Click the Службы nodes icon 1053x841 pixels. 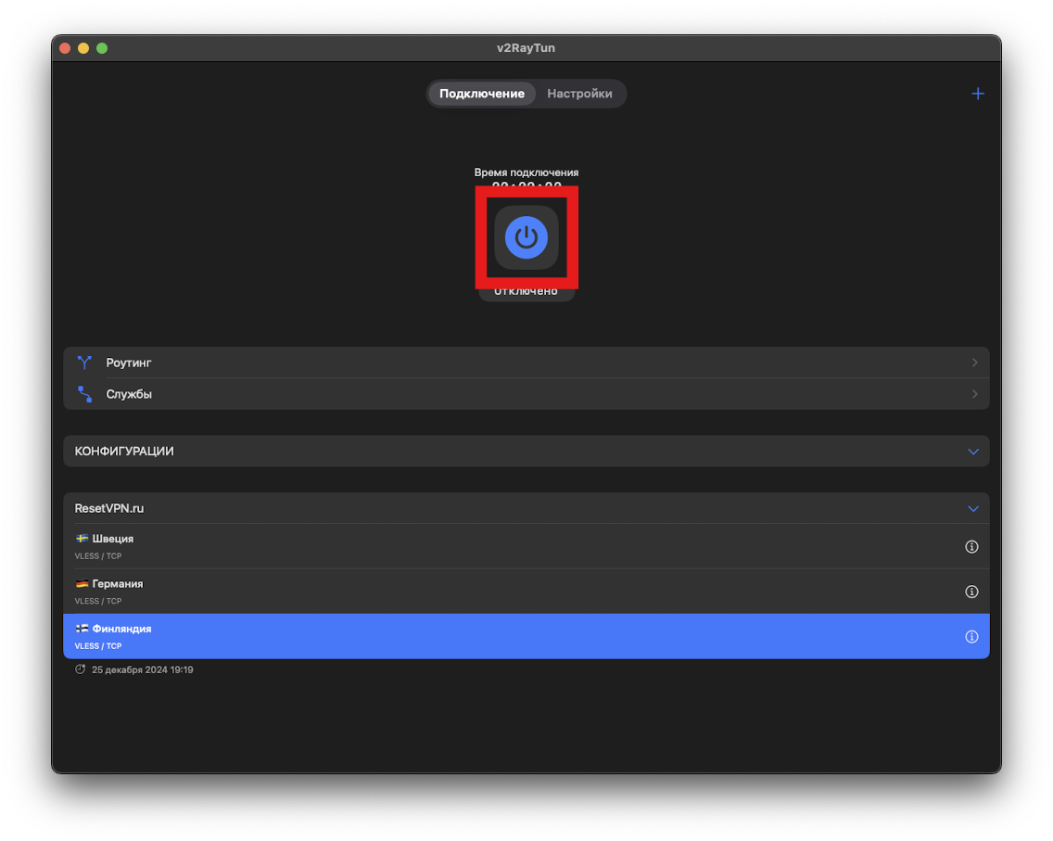85,394
